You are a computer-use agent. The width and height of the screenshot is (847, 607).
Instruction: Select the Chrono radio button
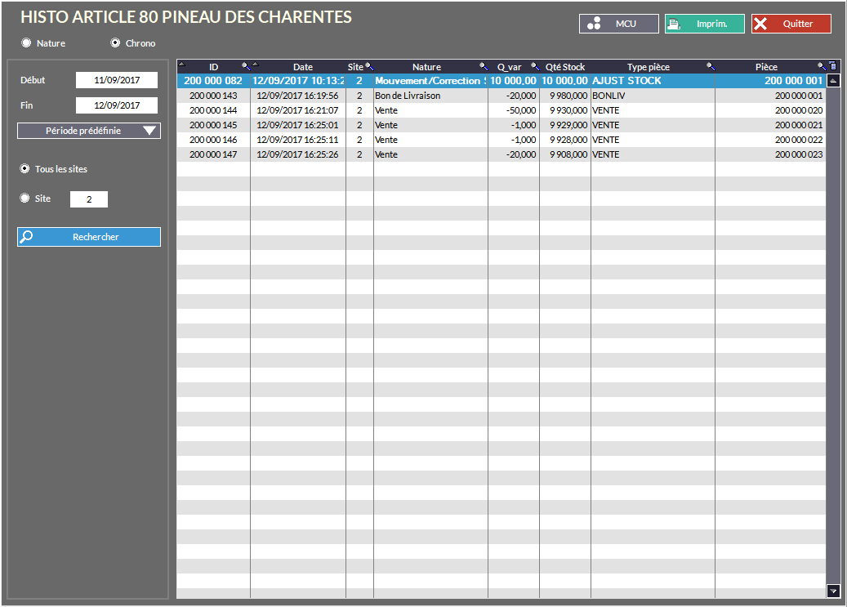pos(115,42)
